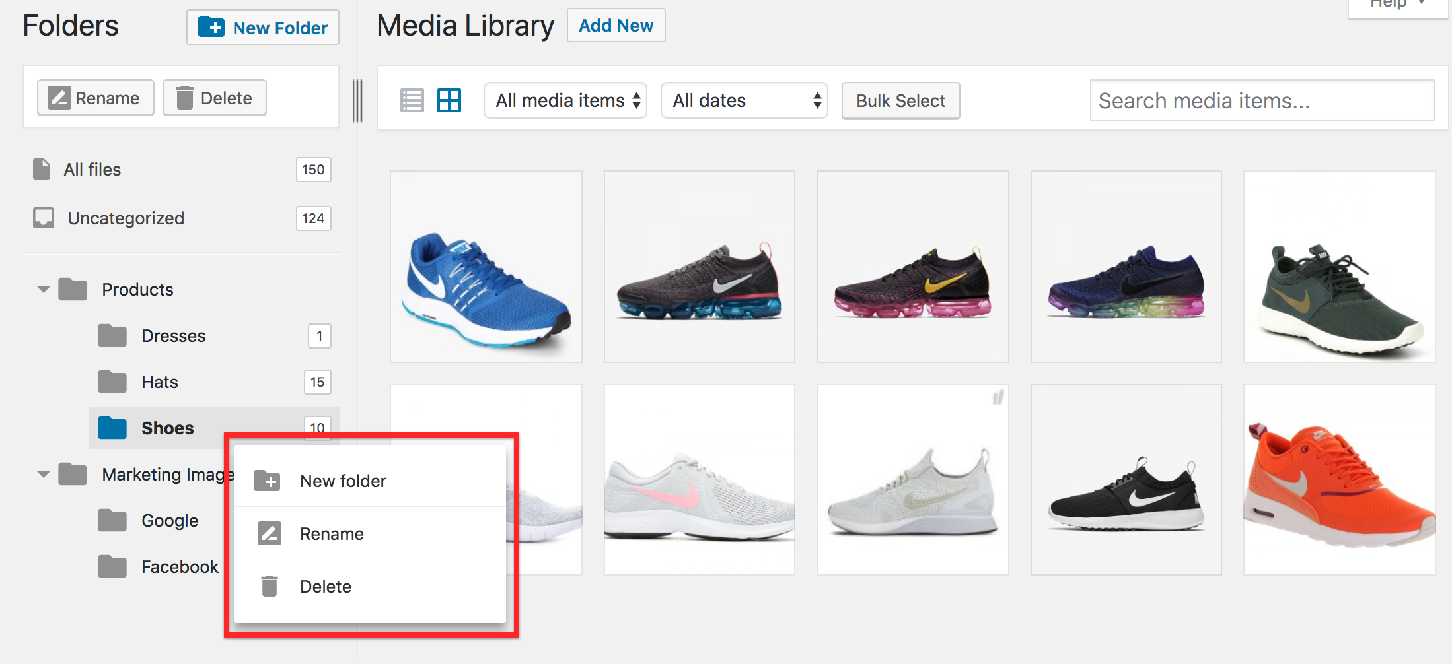The height and width of the screenshot is (664, 1452).
Task: Collapse the Products folder tree
Action: [x=44, y=289]
